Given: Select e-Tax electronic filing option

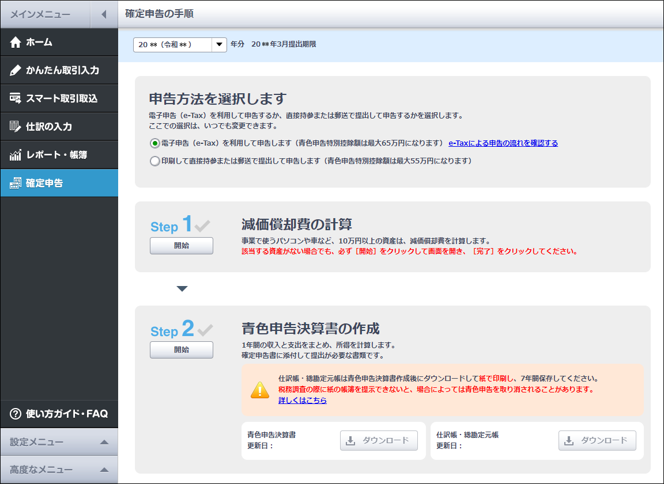Looking at the screenshot, I should (155, 143).
